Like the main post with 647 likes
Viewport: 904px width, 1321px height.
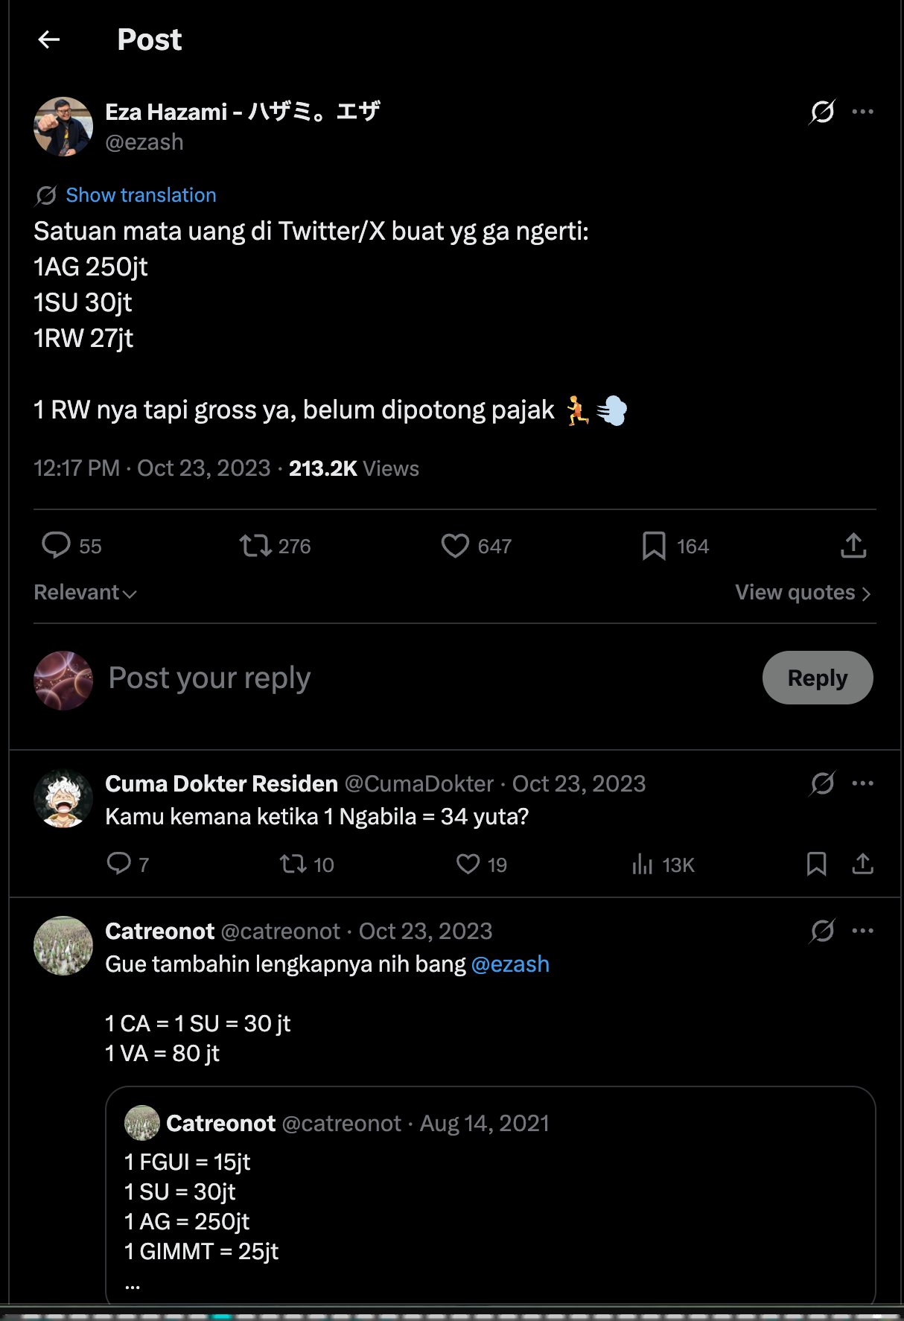pyautogui.click(x=455, y=546)
